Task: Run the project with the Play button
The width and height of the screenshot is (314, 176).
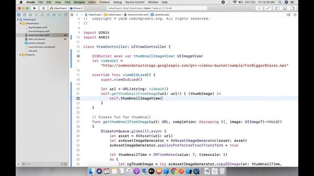Action: (x=34, y=8)
